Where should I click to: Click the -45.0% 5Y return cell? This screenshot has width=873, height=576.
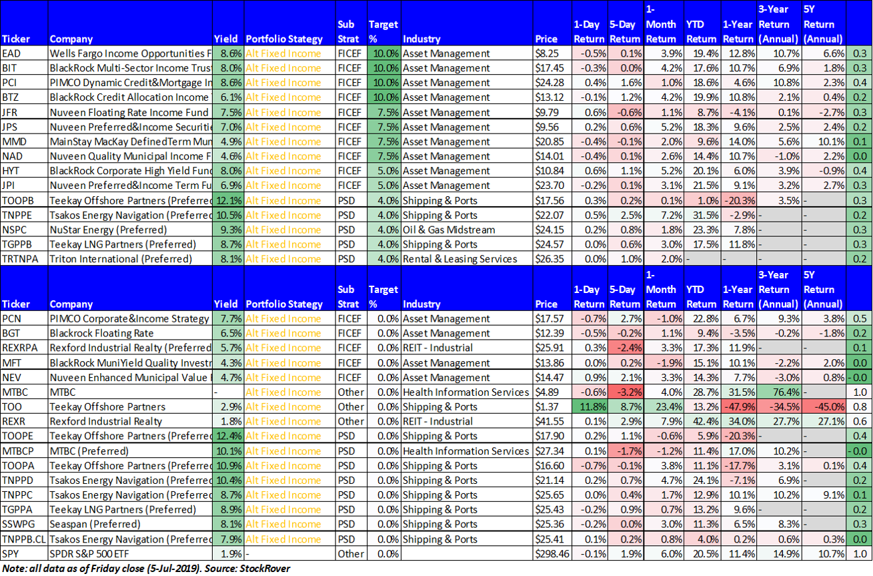(824, 406)
